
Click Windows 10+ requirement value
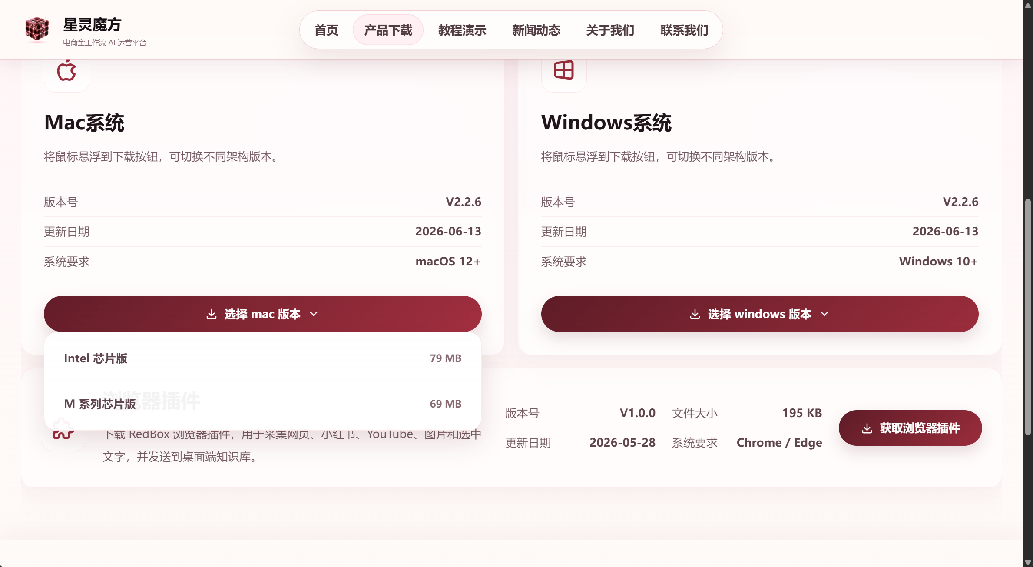point(938,262)
